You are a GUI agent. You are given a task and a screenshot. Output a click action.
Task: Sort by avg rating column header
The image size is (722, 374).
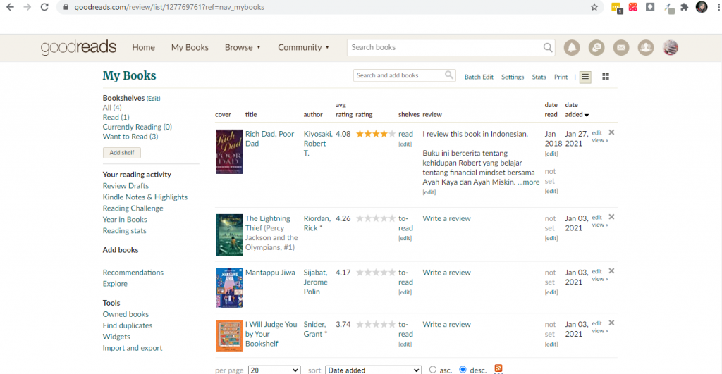(x=344, y=109)
